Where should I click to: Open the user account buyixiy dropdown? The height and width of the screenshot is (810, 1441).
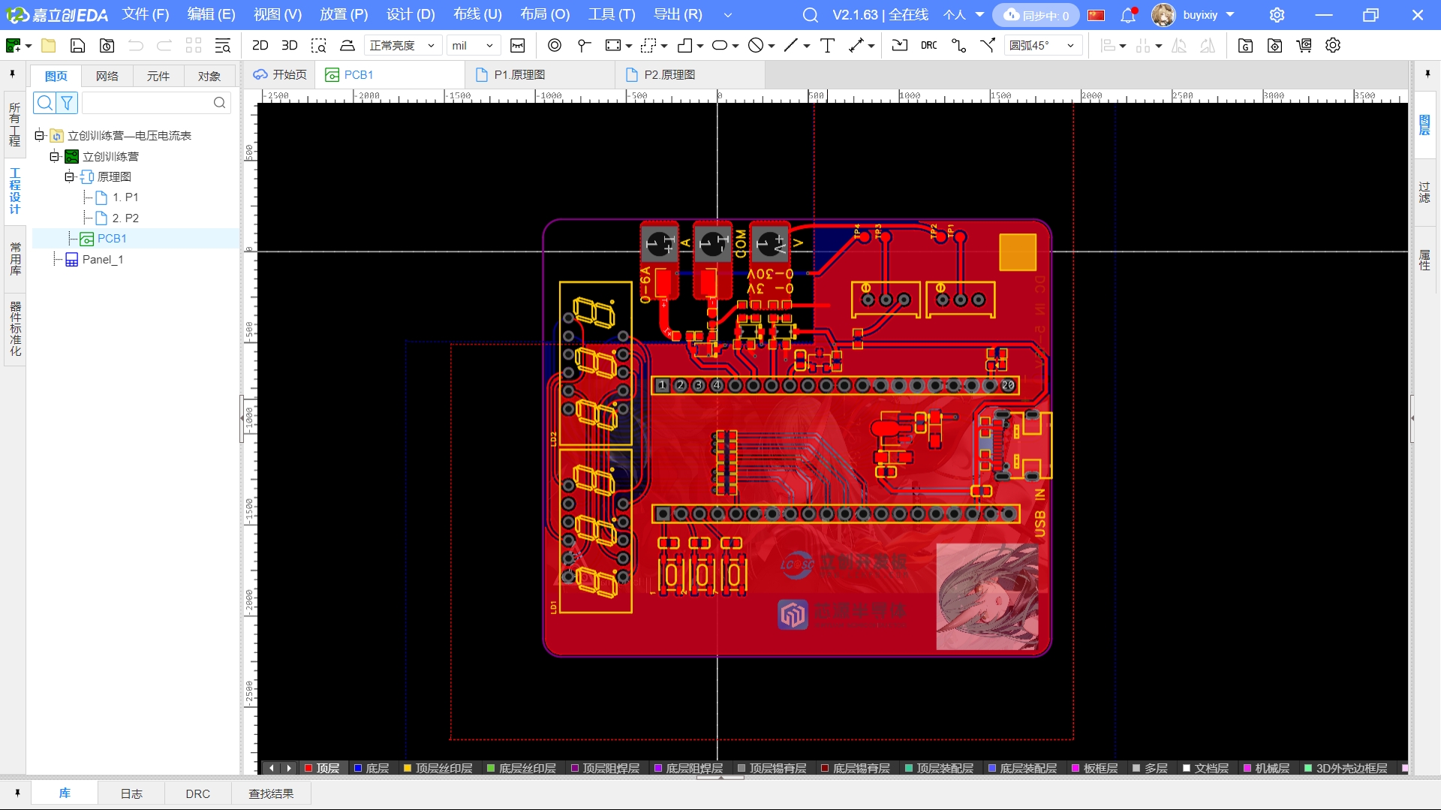[x=1208, y=15]
